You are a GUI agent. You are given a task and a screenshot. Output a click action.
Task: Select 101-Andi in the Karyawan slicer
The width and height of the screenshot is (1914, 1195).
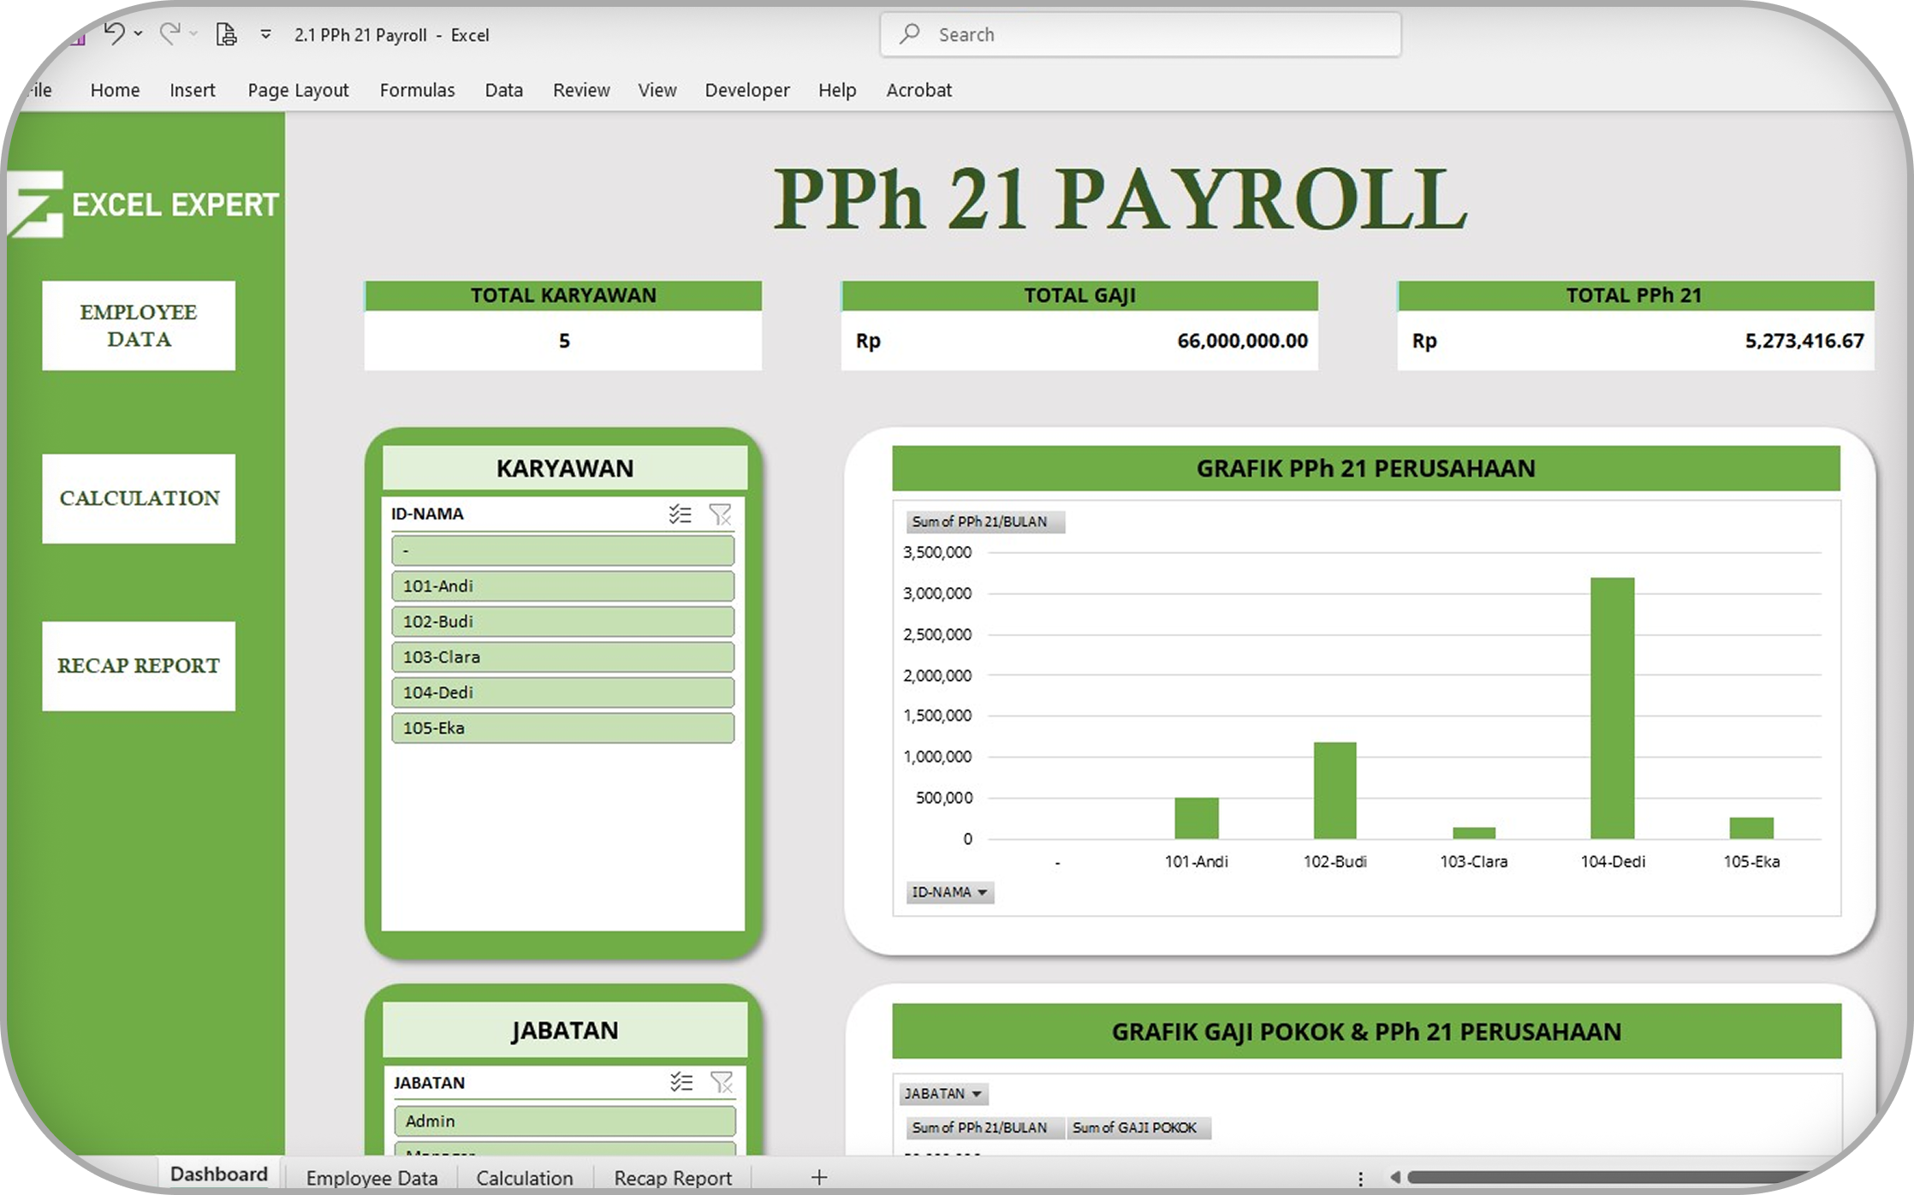point(562,586)
